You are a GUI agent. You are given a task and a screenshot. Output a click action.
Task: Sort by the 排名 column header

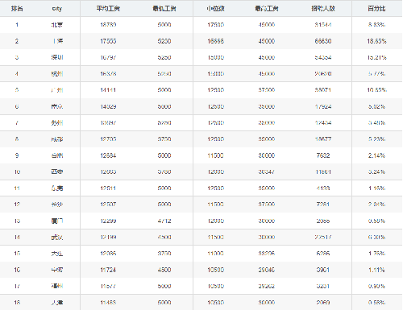(17, 9)
